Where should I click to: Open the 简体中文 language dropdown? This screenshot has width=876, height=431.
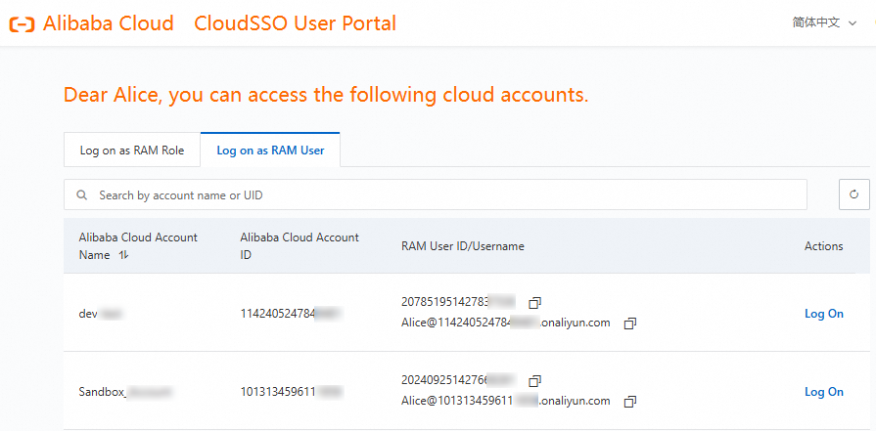pos(824,23)
